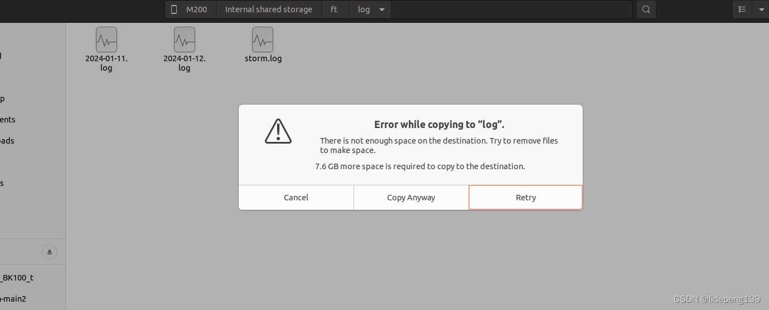Screen dimensions: 769x310
Task: Choose Copy Anyway in the dialog
Action: click(x=411, y=198)
